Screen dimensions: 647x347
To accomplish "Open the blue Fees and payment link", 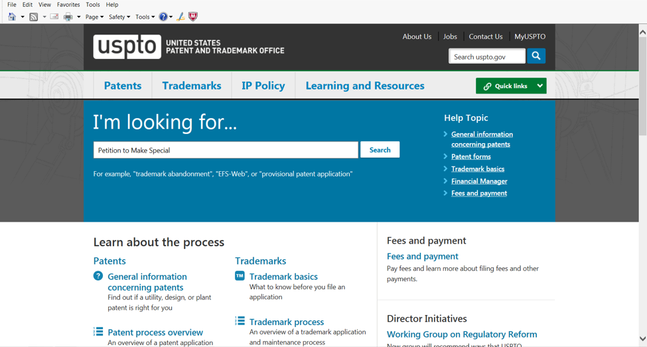I will tap(423, 256).
